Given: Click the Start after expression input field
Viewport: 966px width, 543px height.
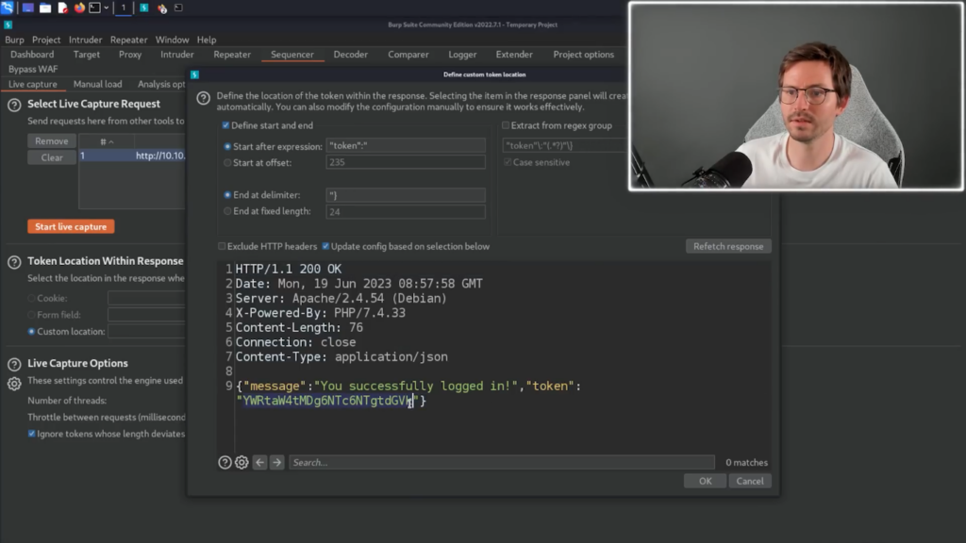Looking at the screenshot, I should pos(406,146).
